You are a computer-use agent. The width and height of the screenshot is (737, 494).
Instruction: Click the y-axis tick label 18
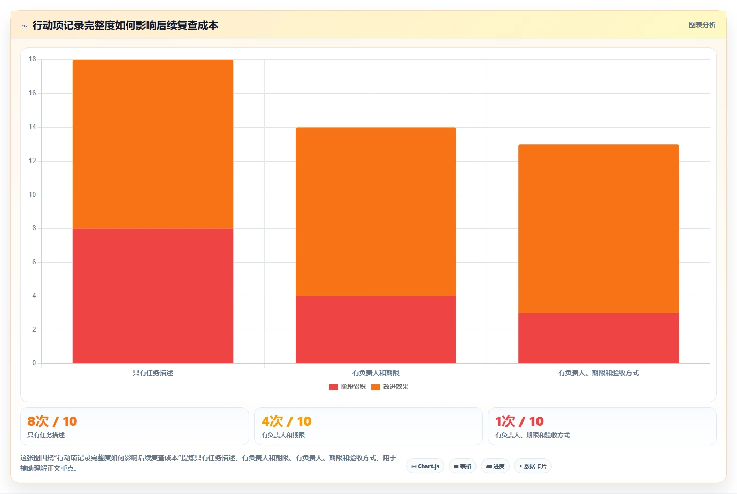(33, 59)
